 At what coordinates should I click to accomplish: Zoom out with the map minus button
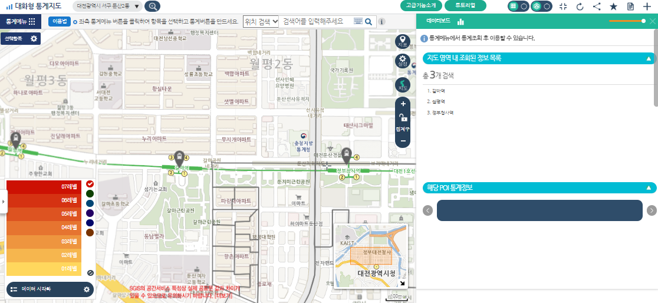tap(403, 141)
